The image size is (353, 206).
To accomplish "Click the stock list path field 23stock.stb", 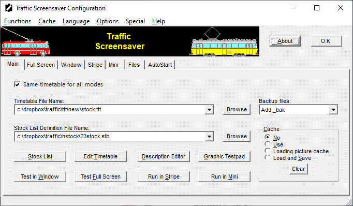I will click(x=110, y=137).
